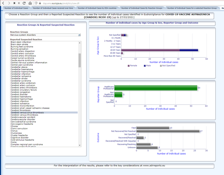Image resolution: width=224 pixels, height=175 pixels.
Task: Go forward with the browser forward arrow
Action: point(9,3)
